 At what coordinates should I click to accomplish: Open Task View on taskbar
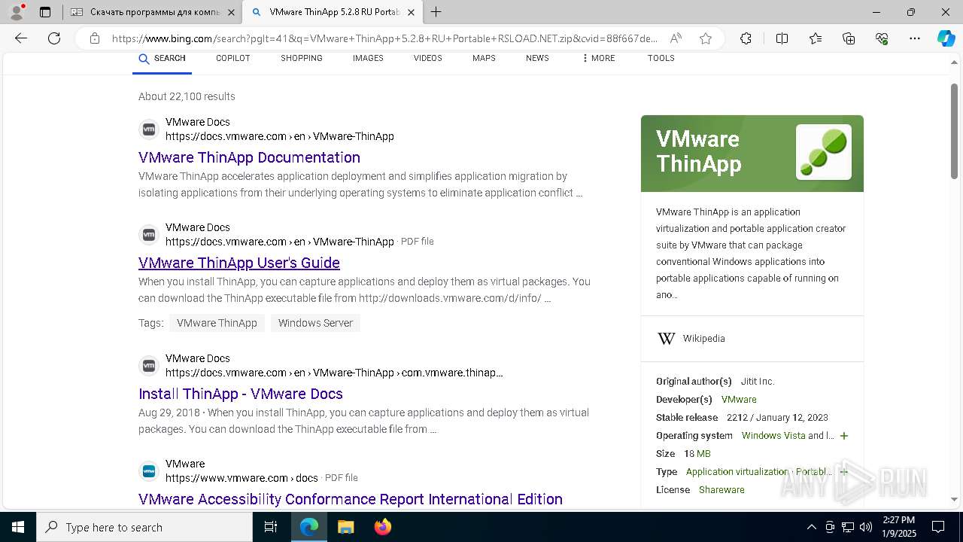point(271,527)
